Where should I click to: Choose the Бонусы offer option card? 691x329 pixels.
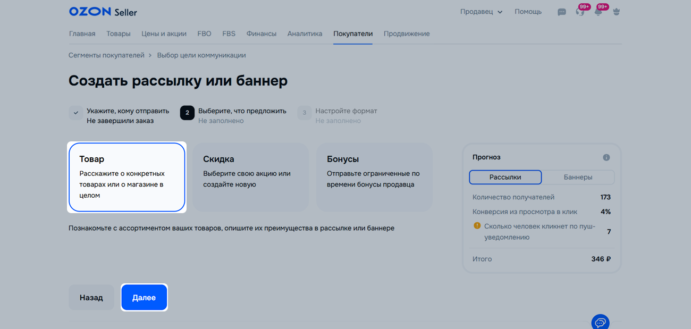(x=374, y=177)
